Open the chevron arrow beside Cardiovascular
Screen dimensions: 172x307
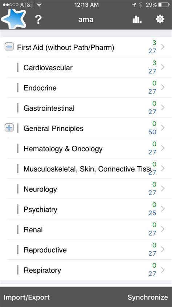click(163, 67)
